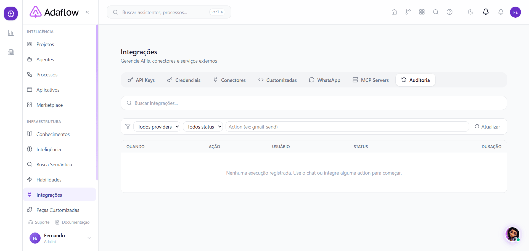Open the chat assistant avatar bubble
529x251 pixels.
pyautogui.click(x=512, y=234)
